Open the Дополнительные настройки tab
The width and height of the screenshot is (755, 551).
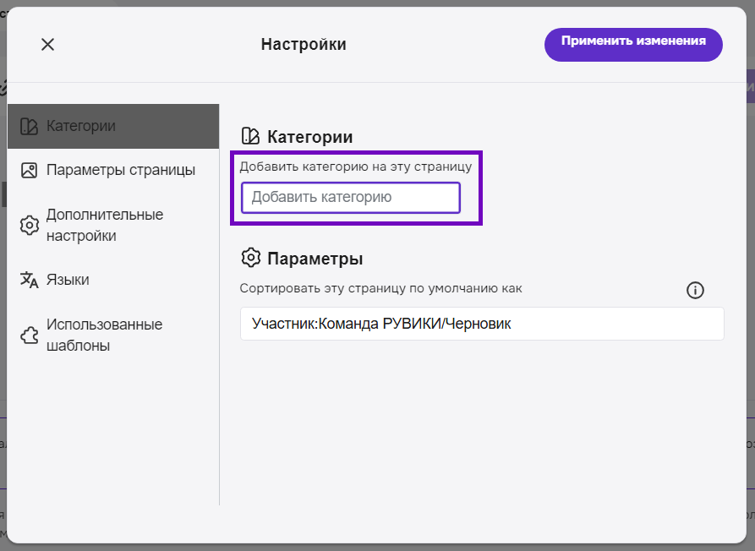tap(105, 225)
